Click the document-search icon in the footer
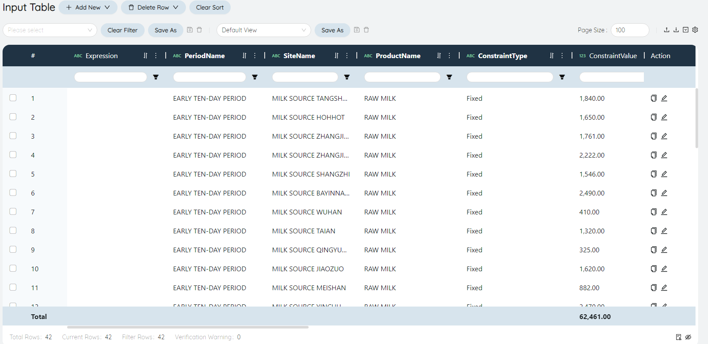 pyautogui.click(x=679, y=337)
